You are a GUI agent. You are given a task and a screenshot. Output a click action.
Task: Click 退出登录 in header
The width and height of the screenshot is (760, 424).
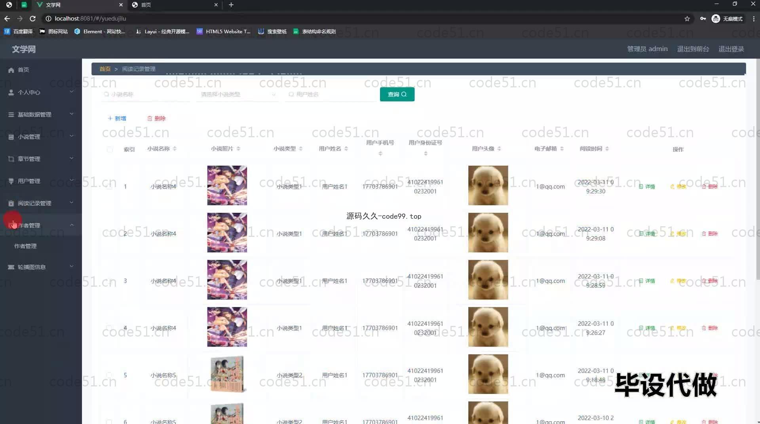pos(731,49)
